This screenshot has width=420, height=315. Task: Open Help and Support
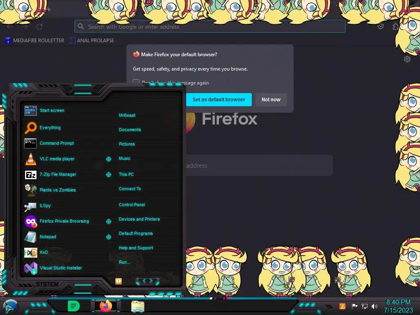click(136, 248)
